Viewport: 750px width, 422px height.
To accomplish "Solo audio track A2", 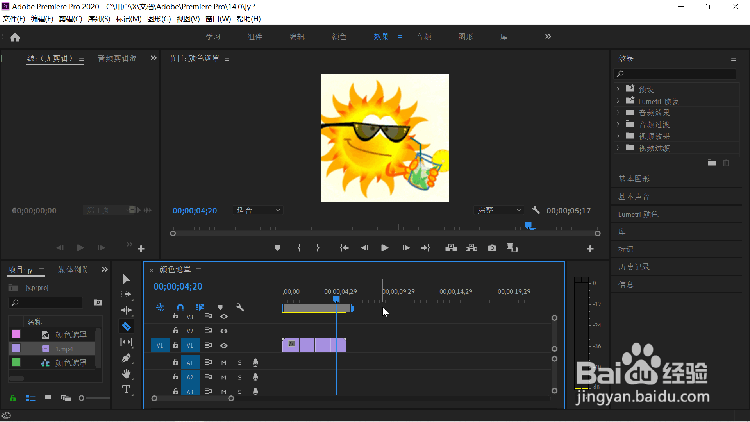I will tap(240, 377).
